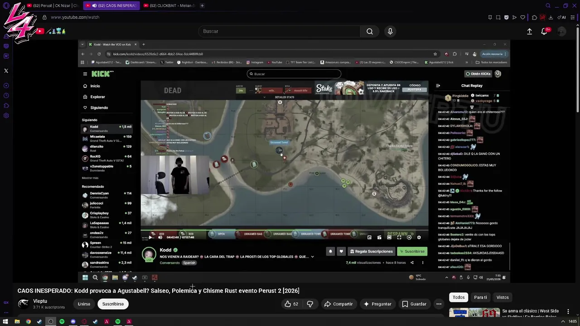Show hidden system tray icons chevron
580x326 pixels.
tap(563, 321)
